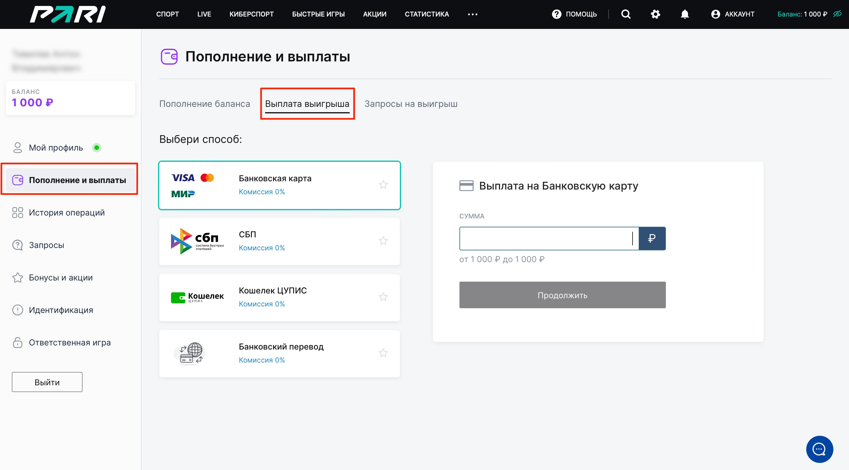Toggle the favorite star for Кошелек ЦУПИС

(x=383, y=297)
